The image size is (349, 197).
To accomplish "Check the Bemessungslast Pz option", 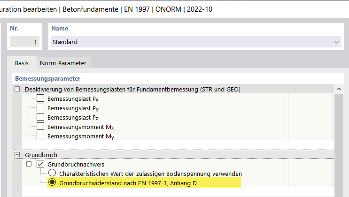I will coord(40,117).
